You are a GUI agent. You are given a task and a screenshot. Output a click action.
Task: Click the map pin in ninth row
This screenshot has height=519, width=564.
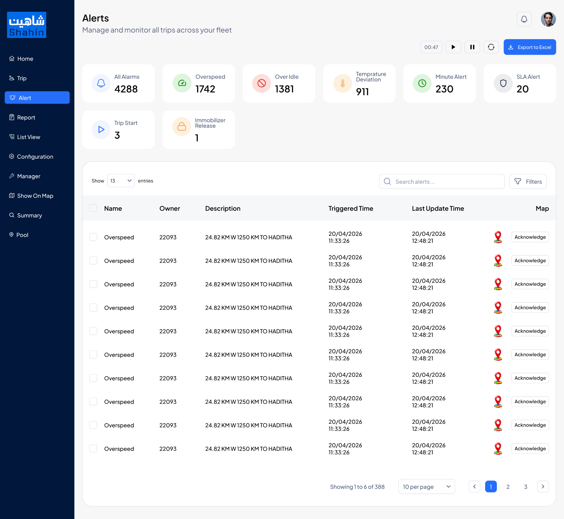(498, 425)
